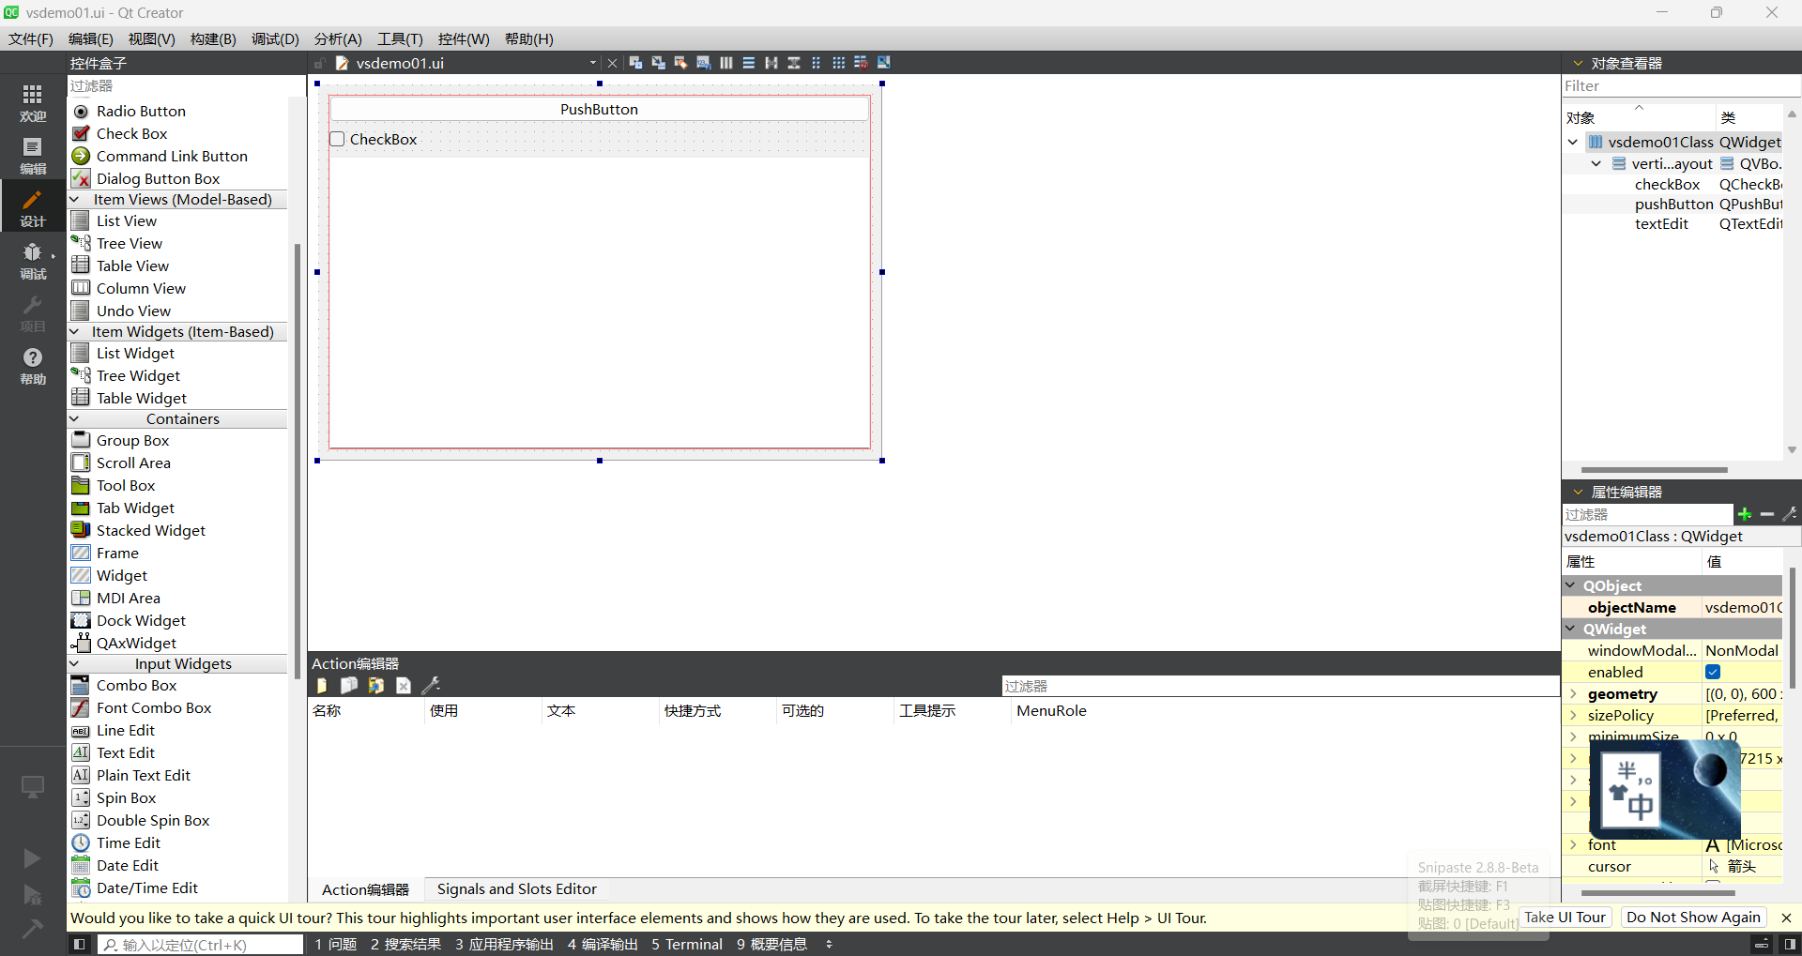Image resolution: width=1802 pixels, height=956 pixels.
Task: Collapse QObject property group
Action: 1571,584
